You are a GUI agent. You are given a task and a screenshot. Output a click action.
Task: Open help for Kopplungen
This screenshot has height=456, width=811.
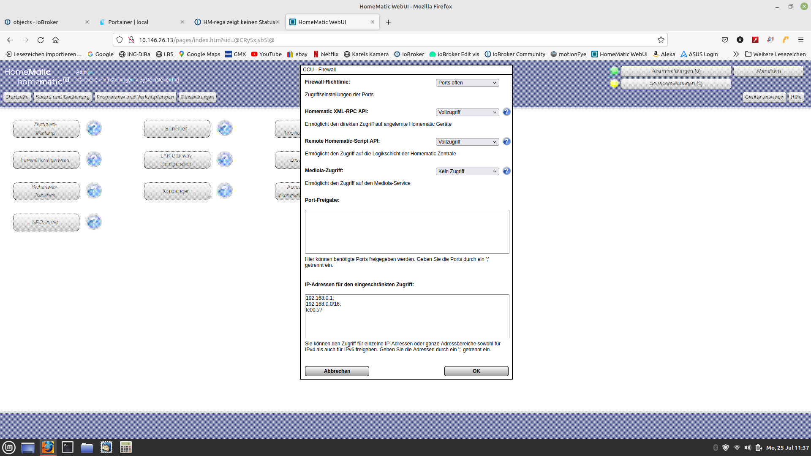coord(225,191)
